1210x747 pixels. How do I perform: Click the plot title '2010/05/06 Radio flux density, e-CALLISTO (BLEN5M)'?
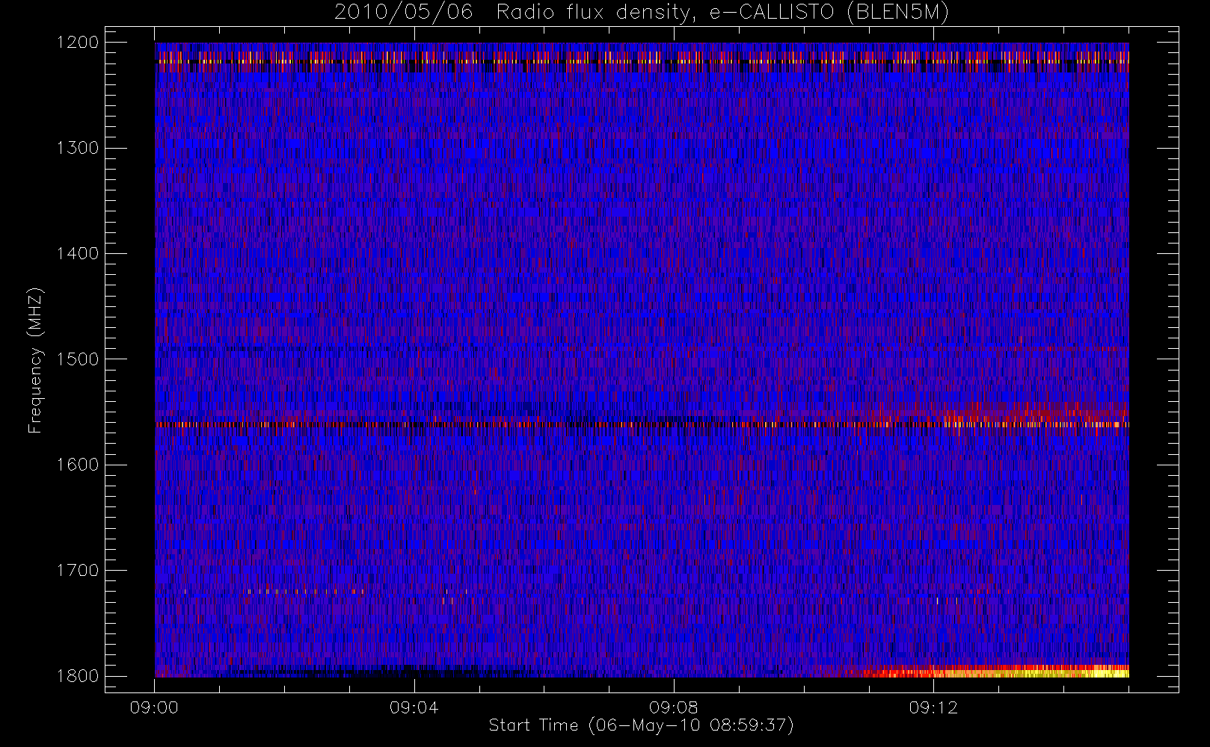point(642,13)
